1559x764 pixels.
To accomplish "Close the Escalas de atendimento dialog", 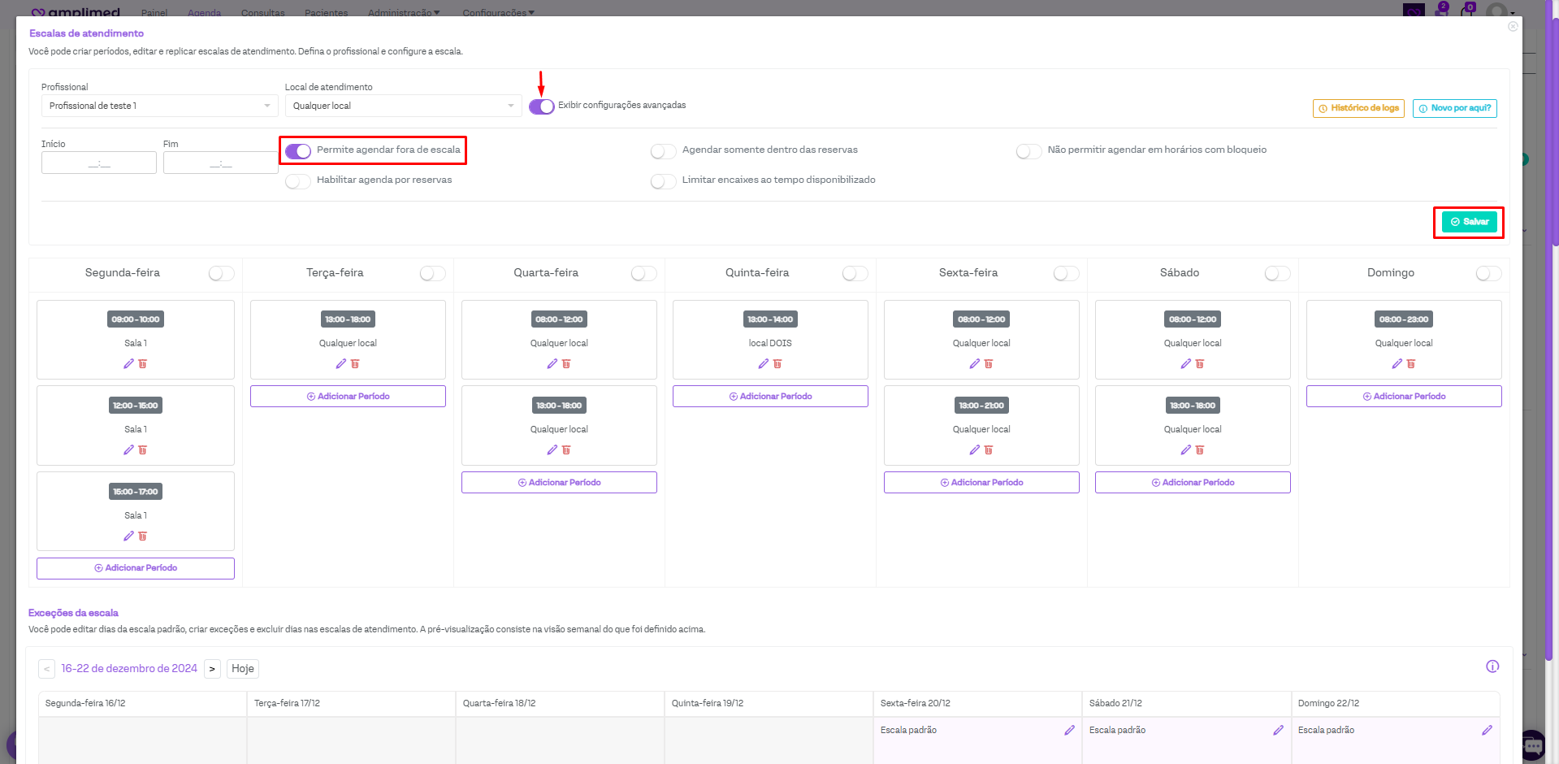I will pos(1513,27).
